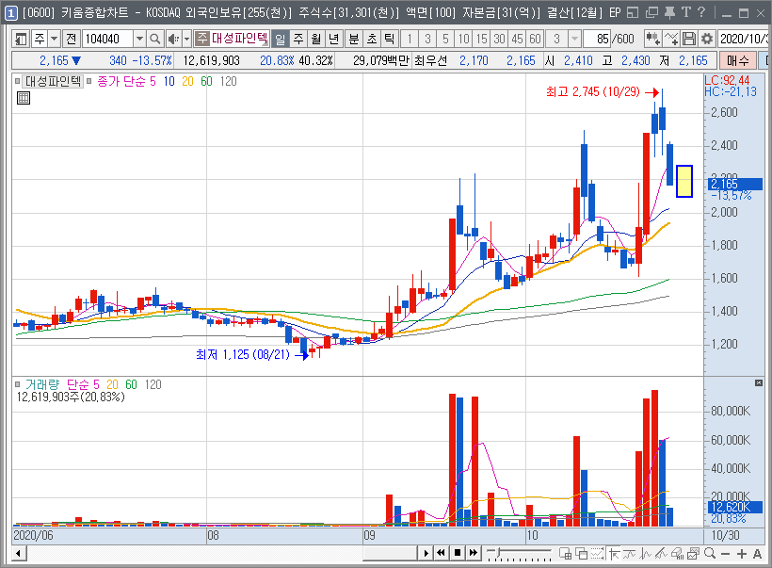Click the 거래량 volume legend label
Screen dimensions: 772x568
click(41, 384)
